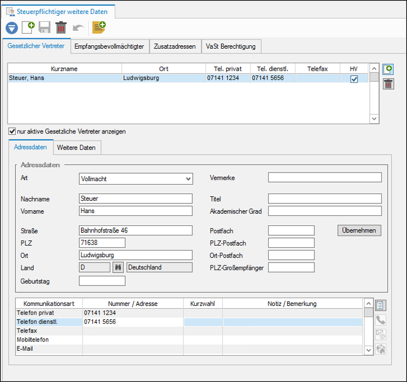Select the E-Mail communication row

[189, 349]
